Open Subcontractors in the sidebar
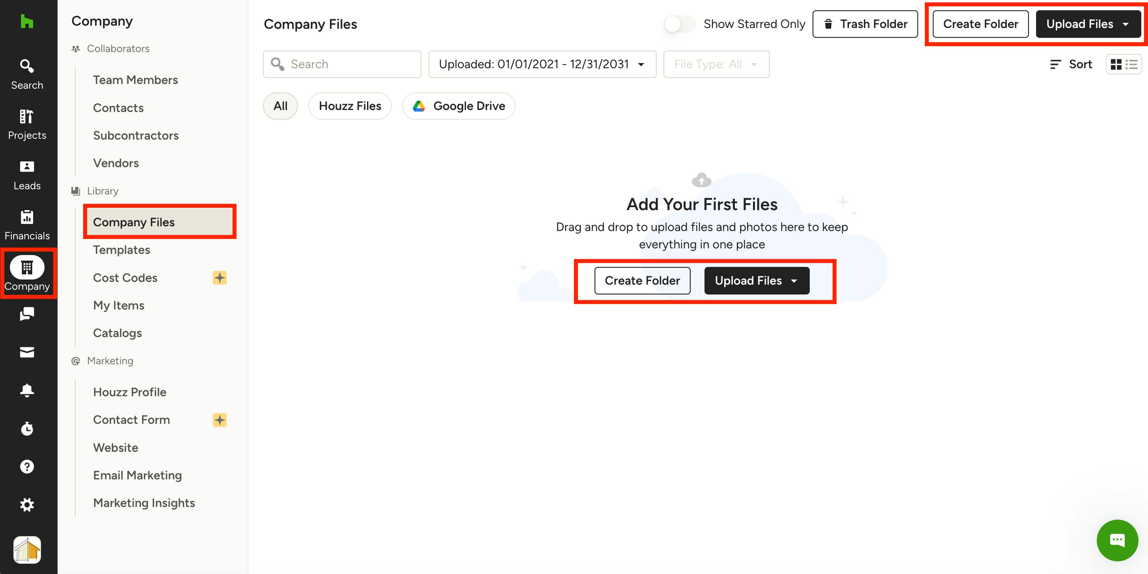This screenshot has height=574, width=1148. pyautogui.click(x=136, y=136)
